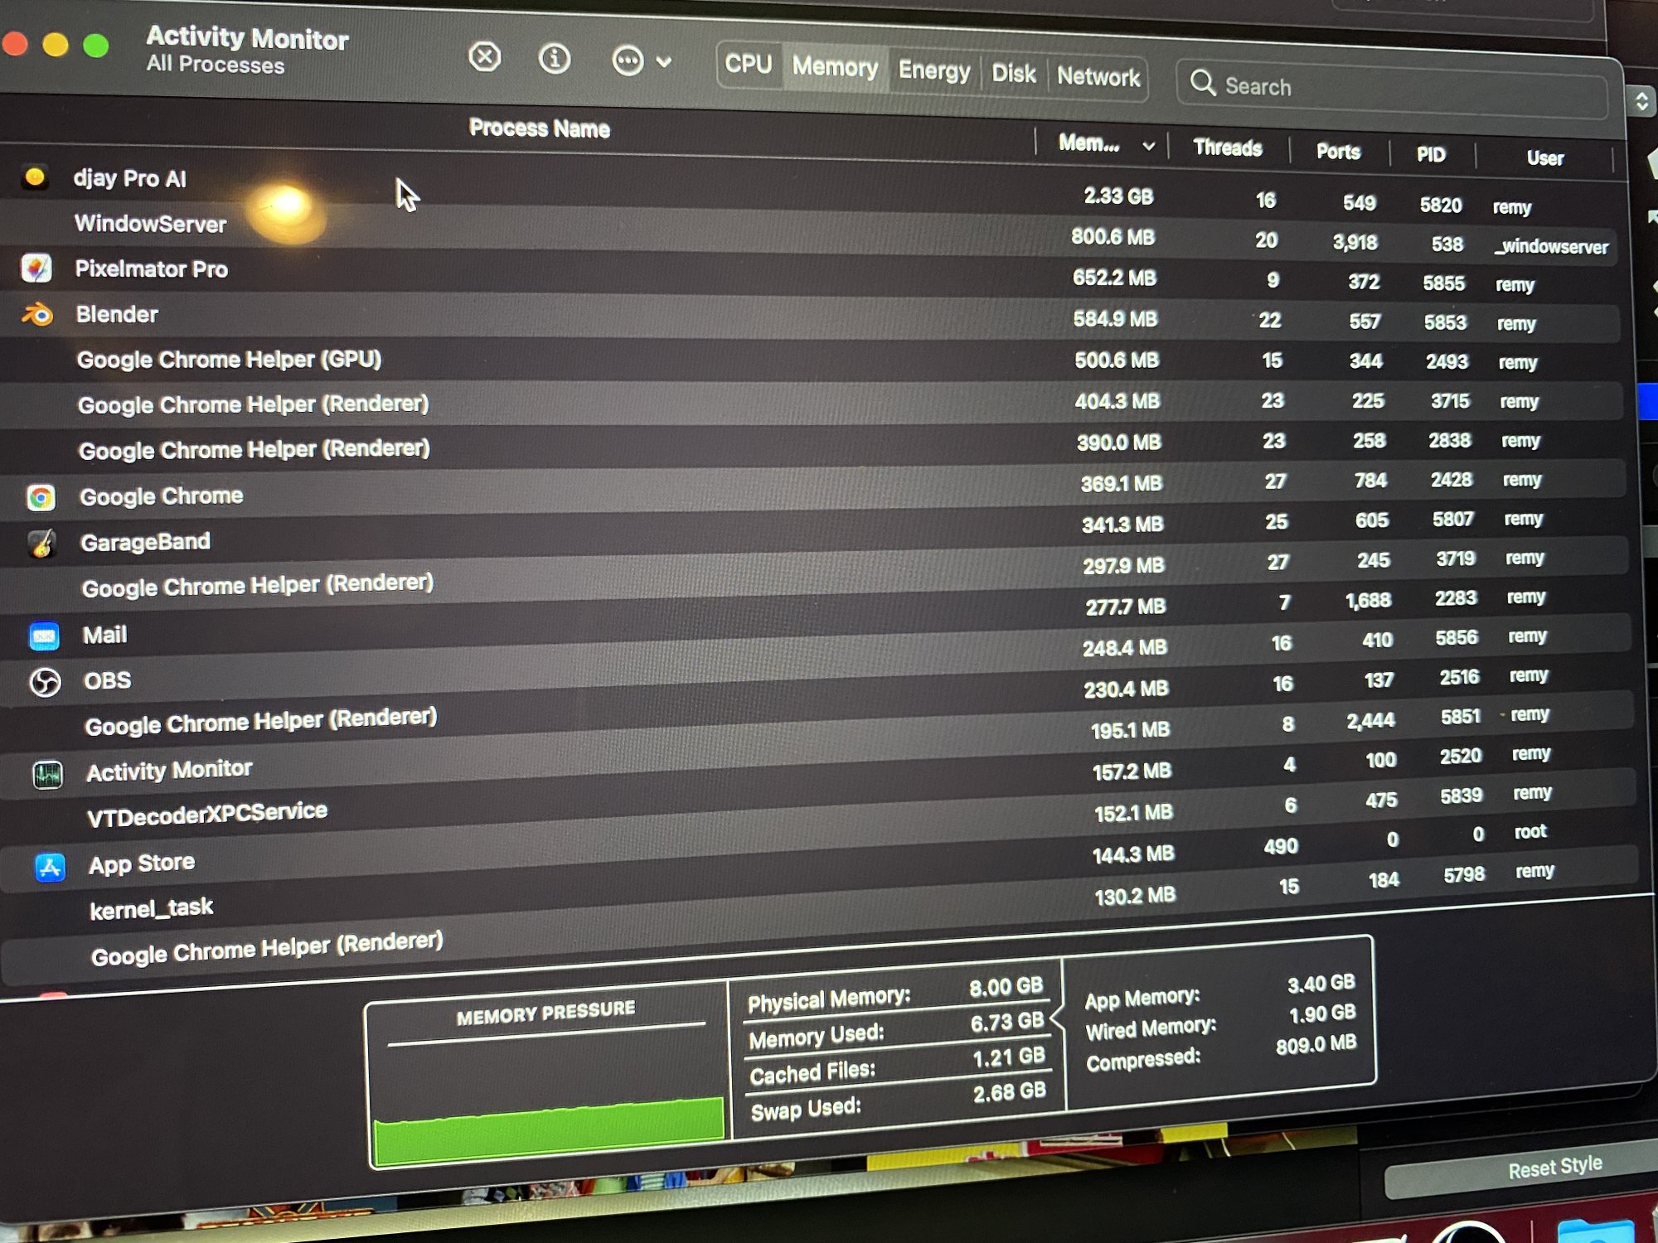1658x1243 pixels.
Task: Open the Disk tab
Action: 1013,74
